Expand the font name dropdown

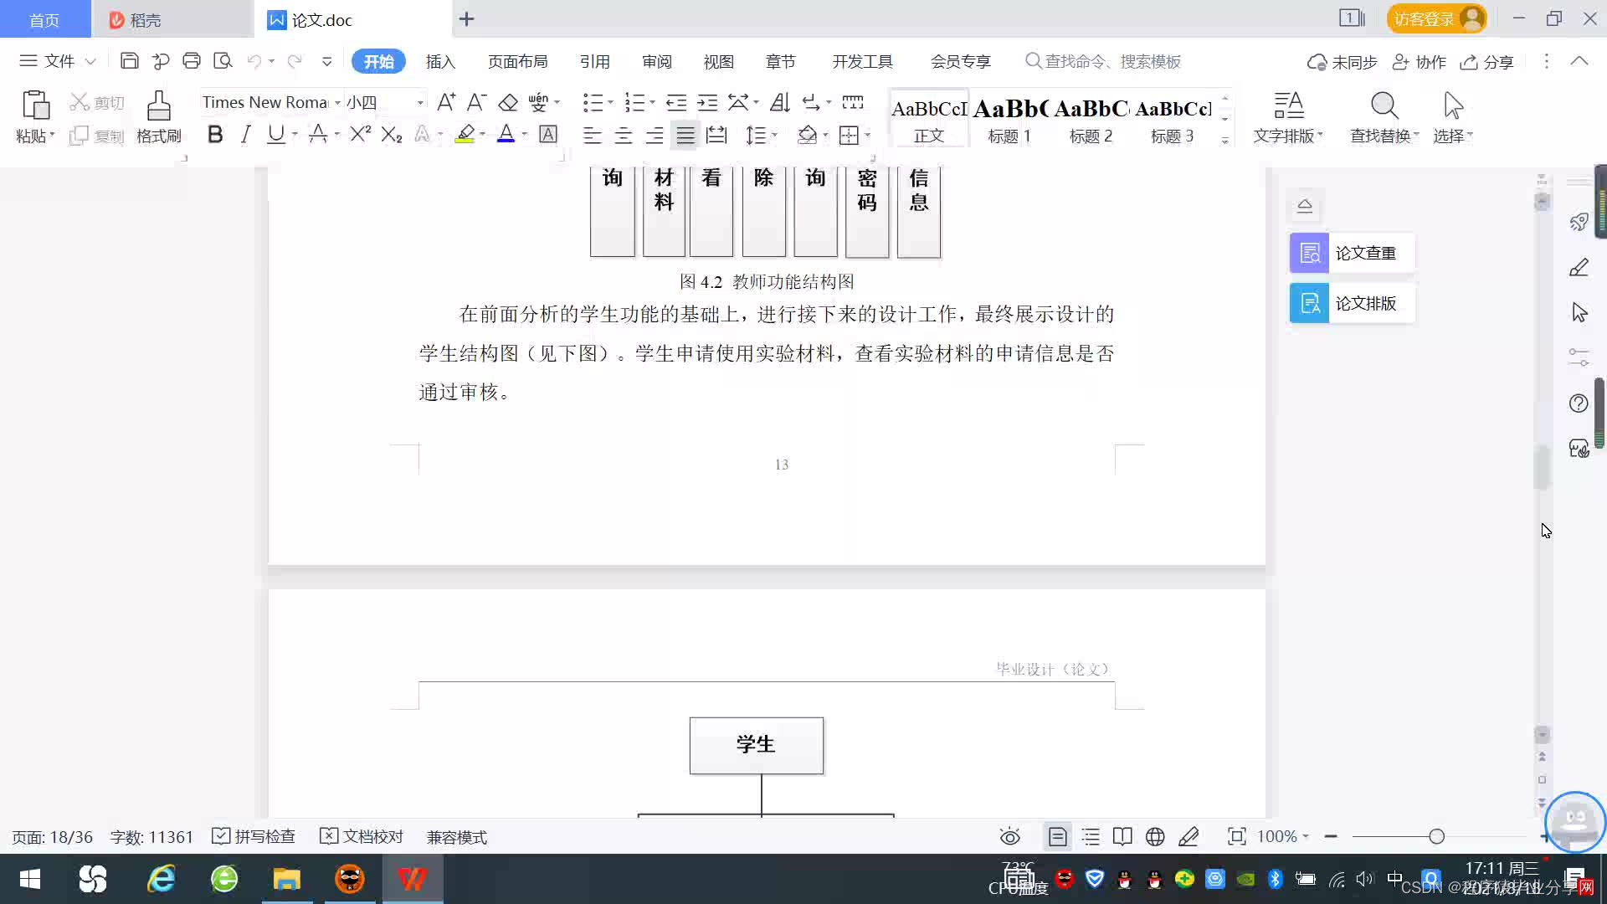pos(337,102)
